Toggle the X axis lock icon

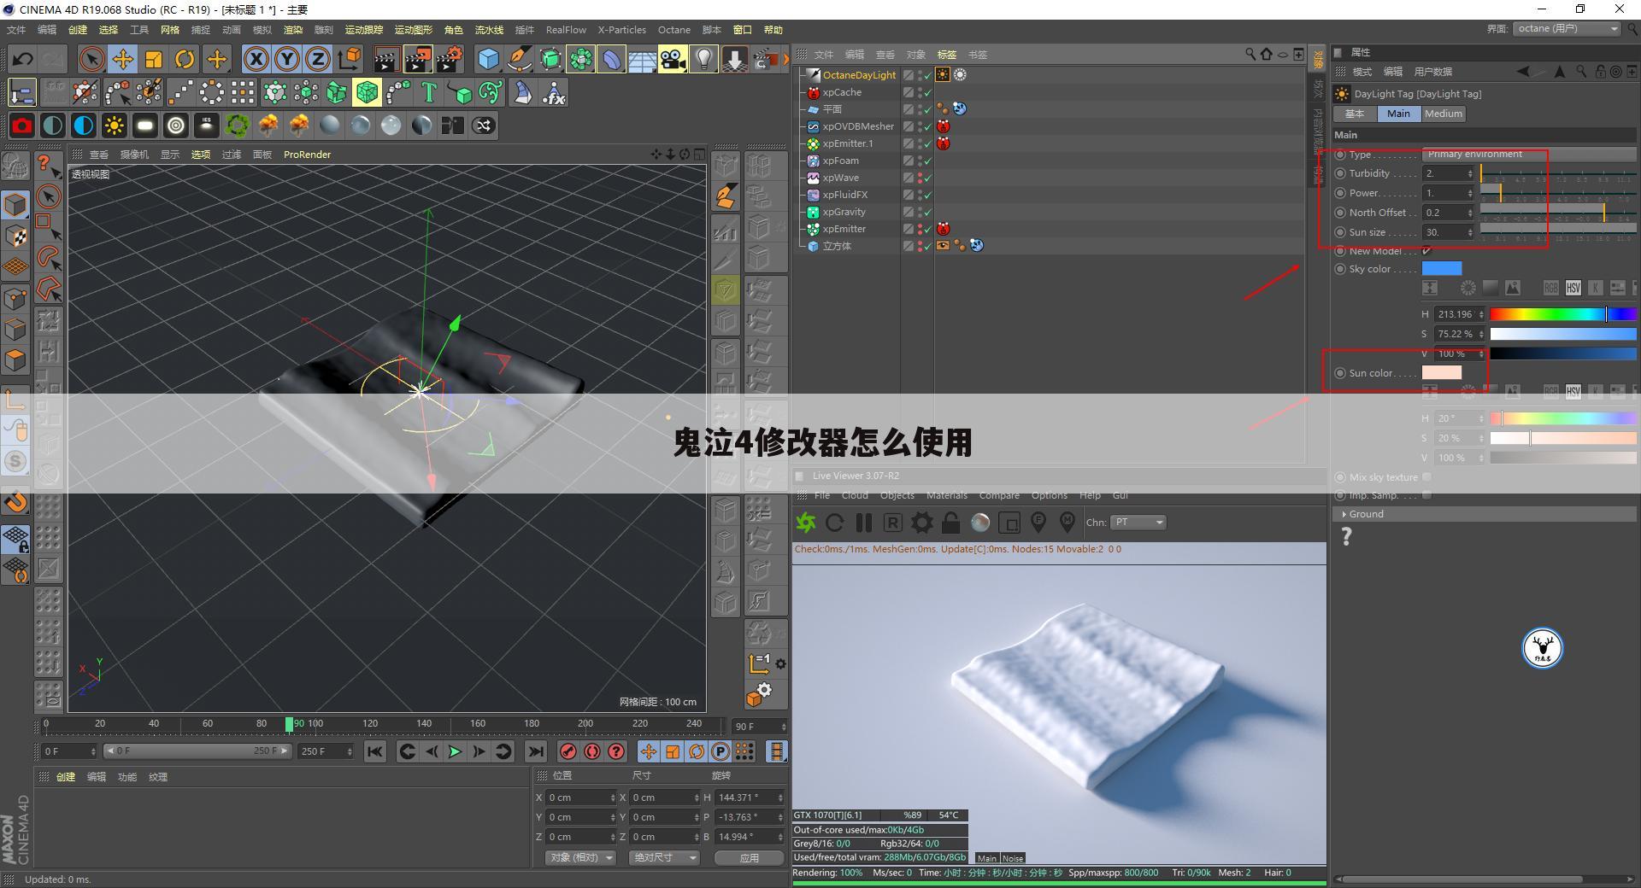coord(256,59)
